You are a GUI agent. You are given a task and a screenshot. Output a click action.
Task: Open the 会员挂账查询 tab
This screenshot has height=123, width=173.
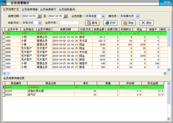(x=67, y=9)
